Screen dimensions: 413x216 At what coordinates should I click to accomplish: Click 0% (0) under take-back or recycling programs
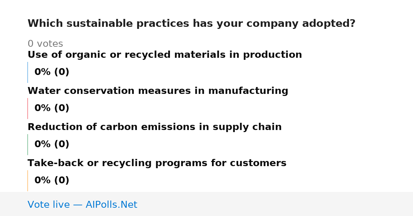point(52,181)
